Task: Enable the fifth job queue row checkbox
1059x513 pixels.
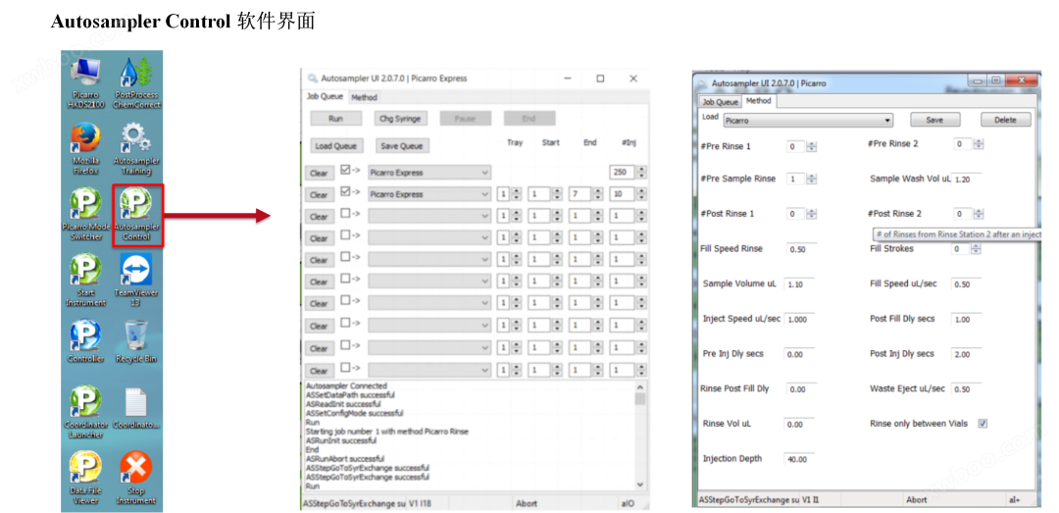Action: [x=346, y=257]
